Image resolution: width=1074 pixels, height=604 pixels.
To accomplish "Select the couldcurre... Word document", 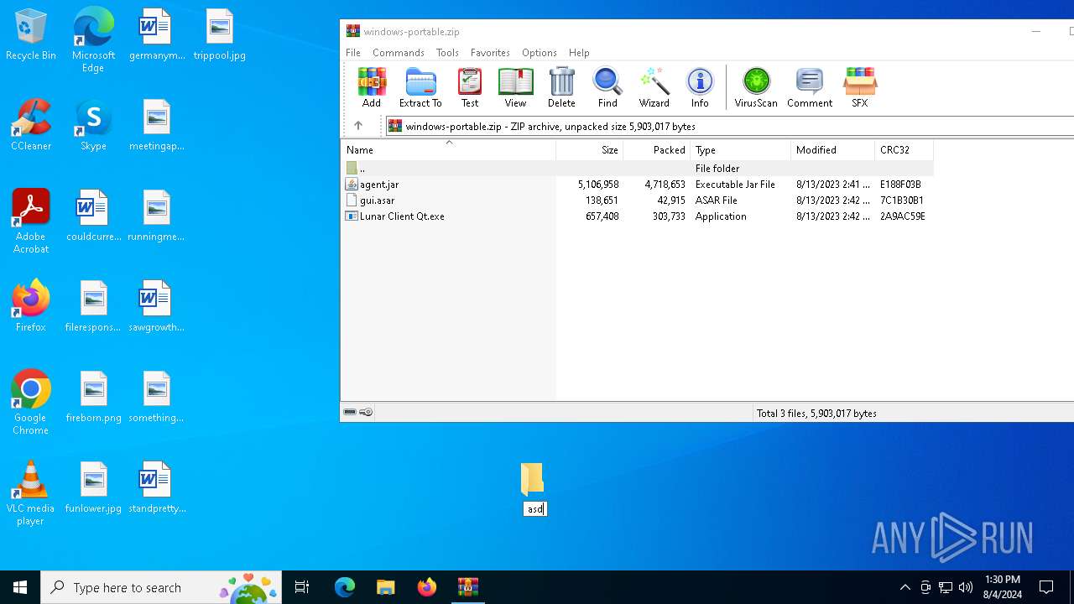I will pos(93,216).
